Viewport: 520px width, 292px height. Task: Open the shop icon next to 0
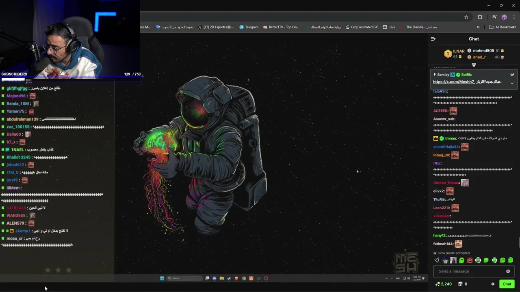tap(460, 284)
